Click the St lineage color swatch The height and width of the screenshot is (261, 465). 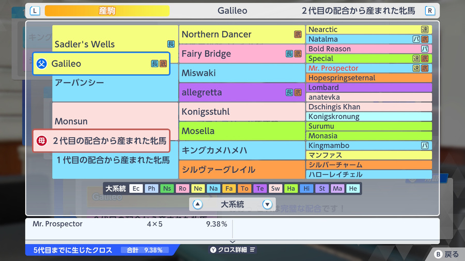[x=322, y=188]
